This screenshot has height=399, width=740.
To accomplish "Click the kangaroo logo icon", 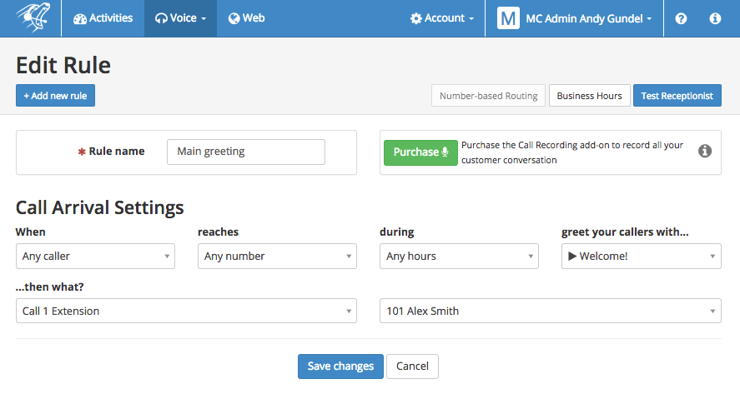I will [33, 17].
